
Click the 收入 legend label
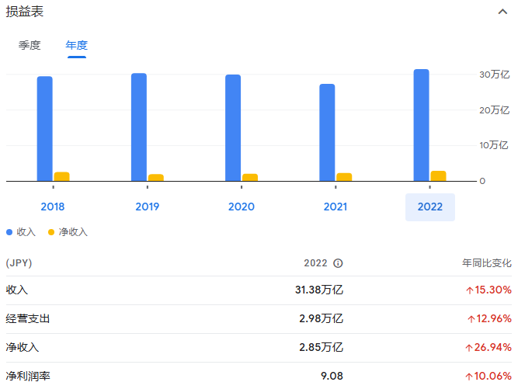click(26, 232)
